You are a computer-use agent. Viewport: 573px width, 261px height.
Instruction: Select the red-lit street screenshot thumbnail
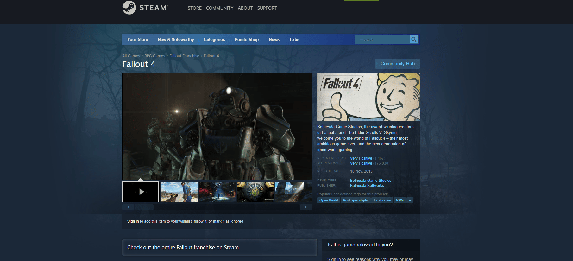[x=217, y=192]
